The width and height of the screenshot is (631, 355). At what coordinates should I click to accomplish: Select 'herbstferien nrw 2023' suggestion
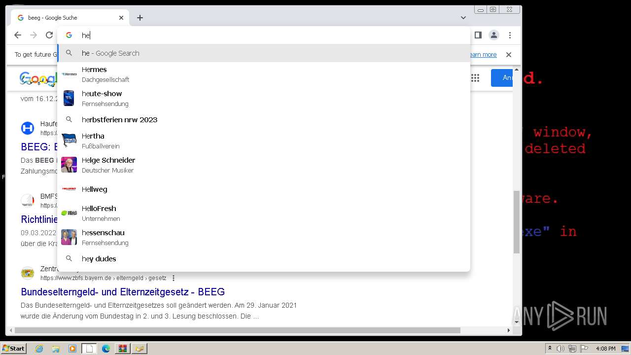tap(264, 120)
